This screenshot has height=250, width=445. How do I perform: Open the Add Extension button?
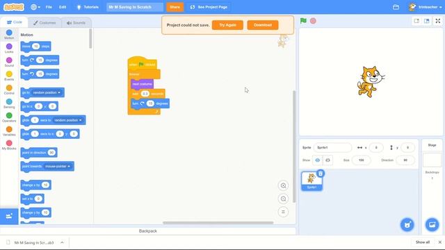pyautogui.click(x=9, y=216)
